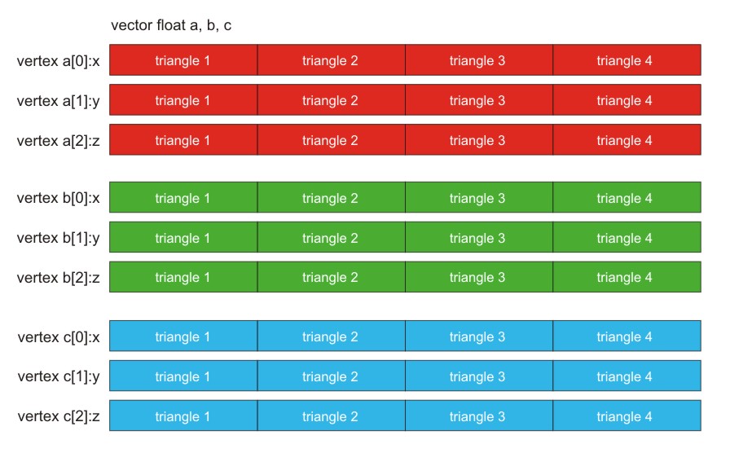Select triangle 2 in vertex b[2]:z row
The image size is (730, 466).
click(x=331, y=277)
